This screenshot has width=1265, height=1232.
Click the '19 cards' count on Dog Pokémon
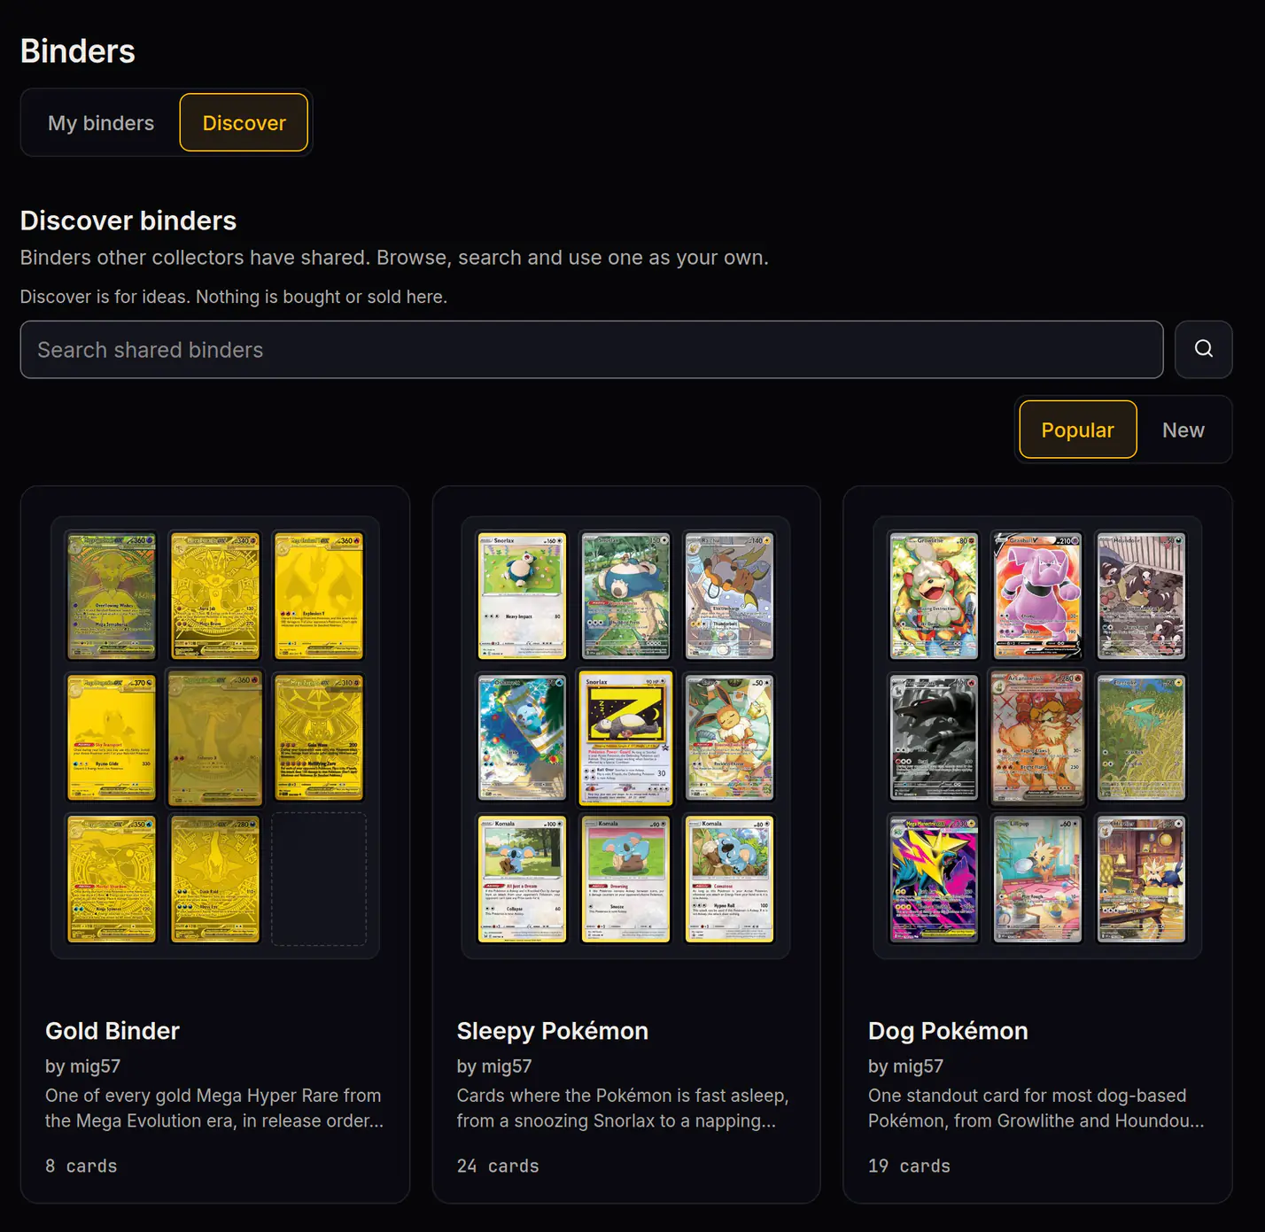909,1166
